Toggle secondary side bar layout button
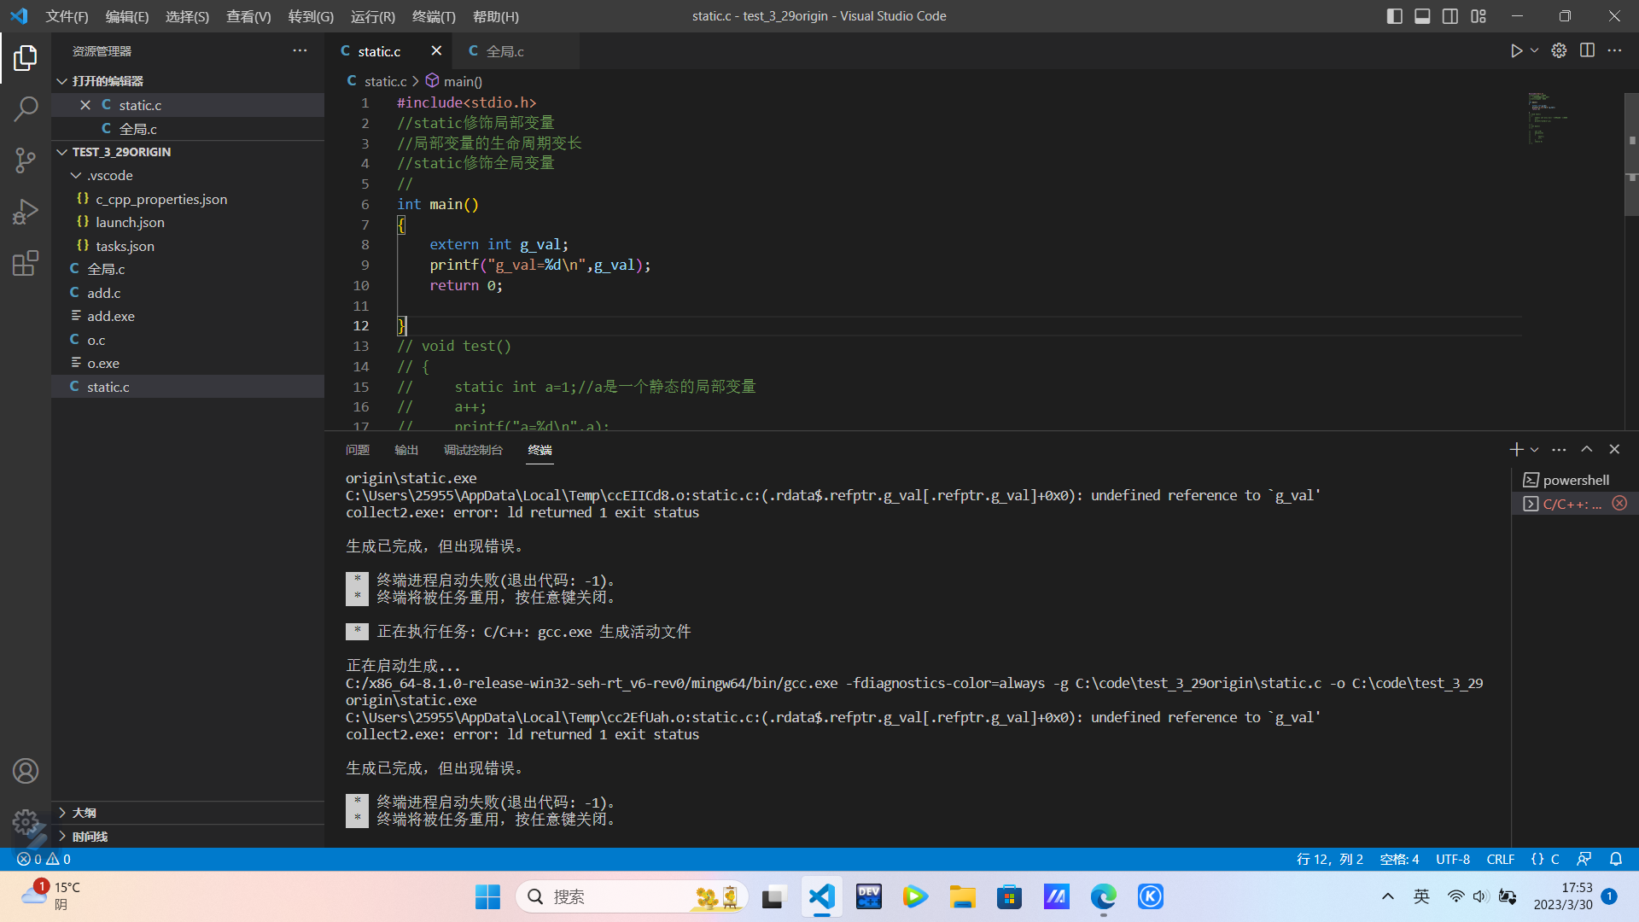 [x=1450, y=16]
